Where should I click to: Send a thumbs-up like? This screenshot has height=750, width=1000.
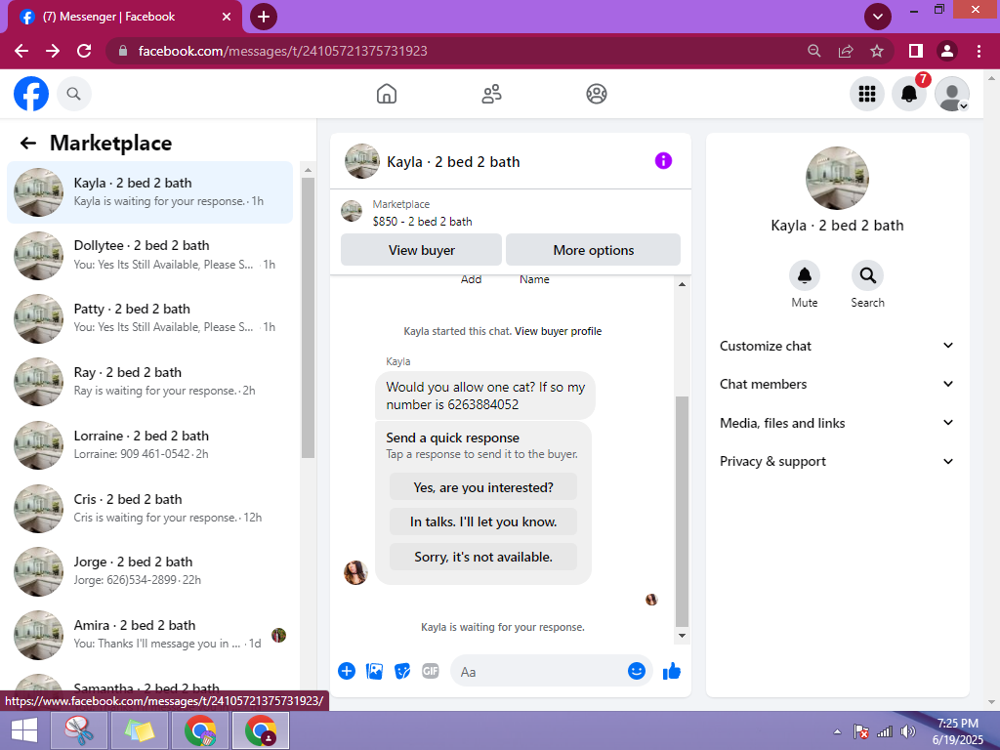(672, 671)
